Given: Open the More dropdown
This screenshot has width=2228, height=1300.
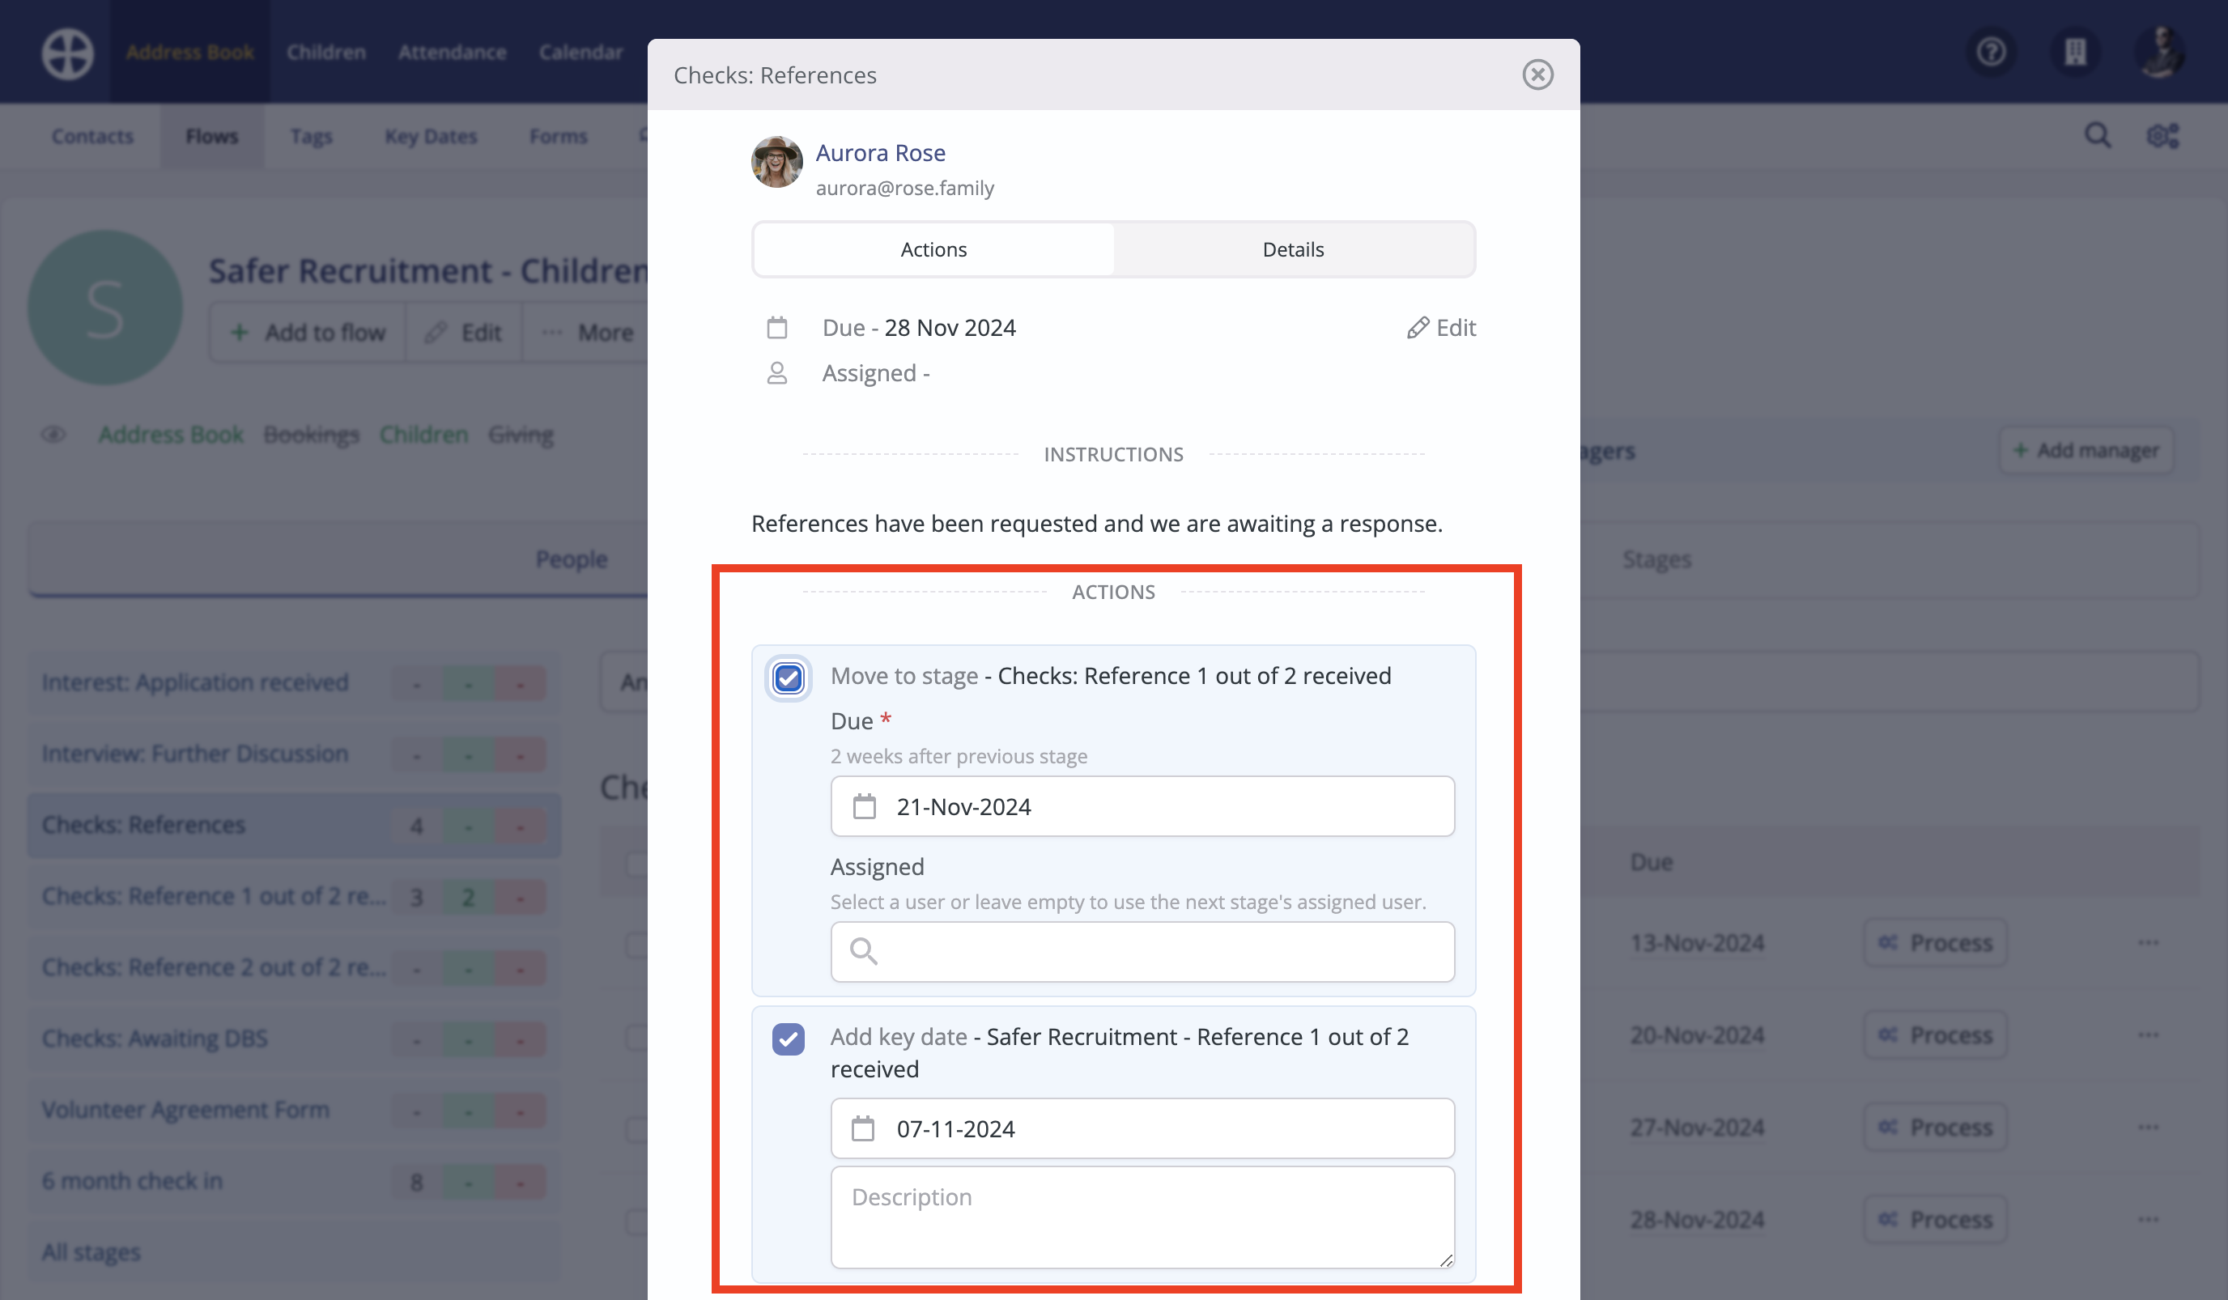Looking at the screenshot, I should click(587, 333).
